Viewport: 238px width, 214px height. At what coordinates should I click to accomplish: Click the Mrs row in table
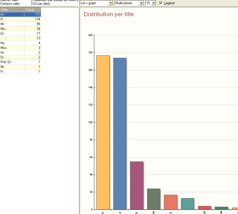20,29
